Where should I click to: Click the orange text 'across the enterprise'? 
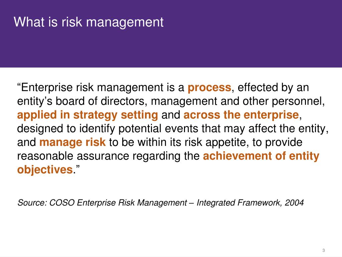(x=241, y=115)
